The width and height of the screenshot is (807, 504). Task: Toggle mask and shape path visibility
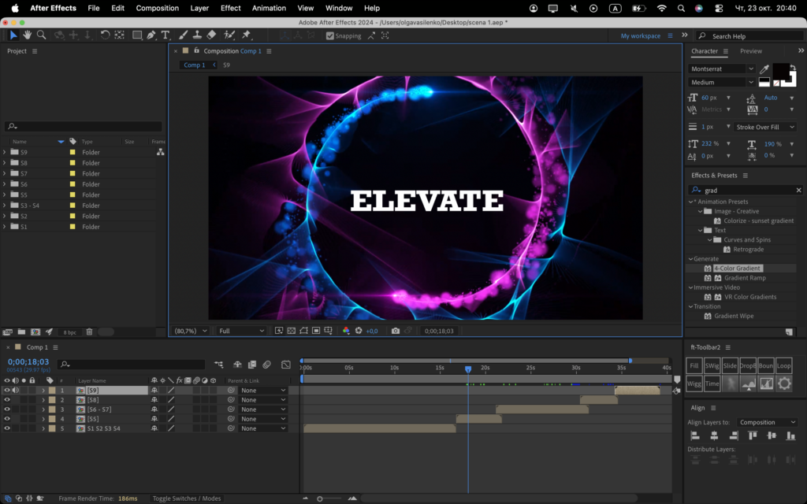(303, 331)
